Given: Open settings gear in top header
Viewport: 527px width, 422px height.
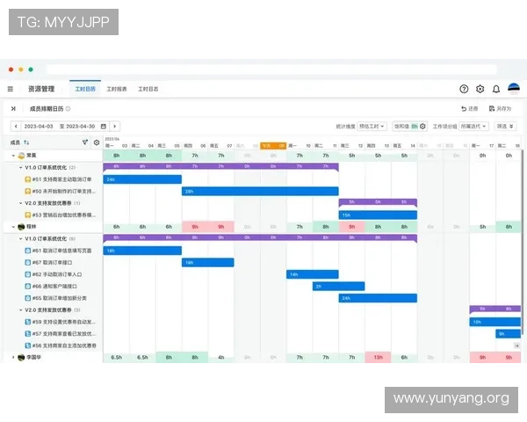Looking at the screenshot, I should click(480, 89).
